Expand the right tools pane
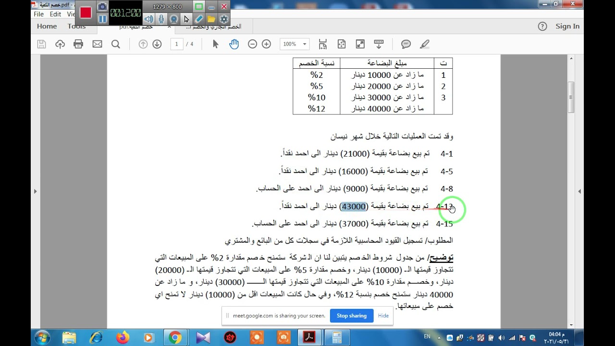The image size is (615, 346). pos(579,191)
